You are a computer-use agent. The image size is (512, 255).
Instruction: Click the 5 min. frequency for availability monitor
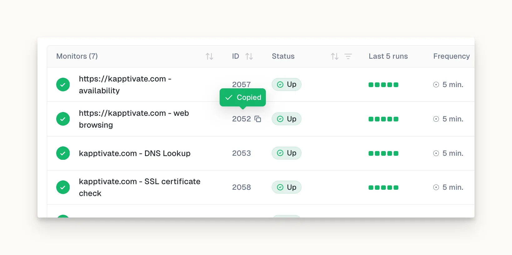pos(453,85)
